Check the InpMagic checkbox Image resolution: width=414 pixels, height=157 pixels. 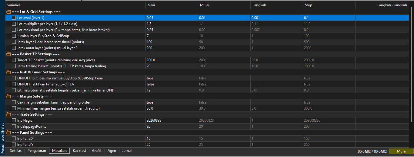tap(14, 120)
